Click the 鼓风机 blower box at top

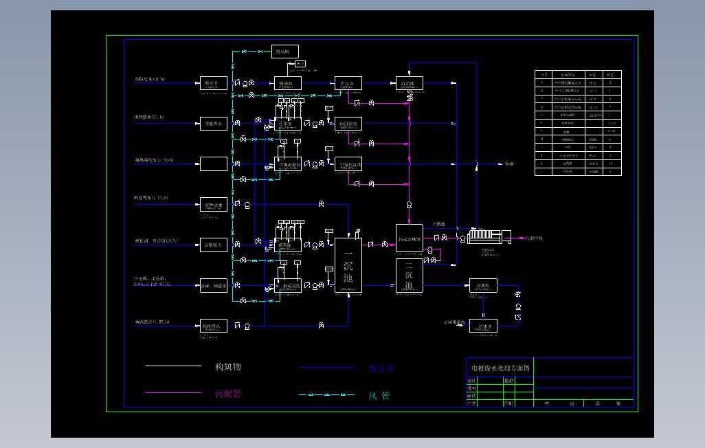click(x=285, y=52)
